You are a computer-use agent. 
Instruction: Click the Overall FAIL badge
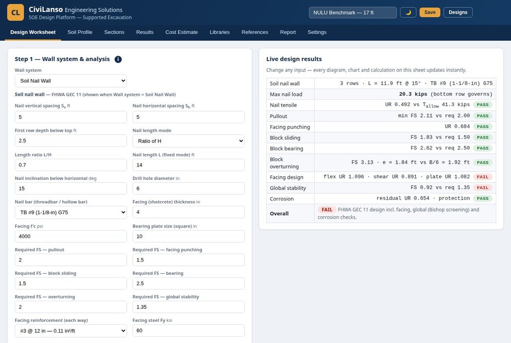[x=327, y=210]
